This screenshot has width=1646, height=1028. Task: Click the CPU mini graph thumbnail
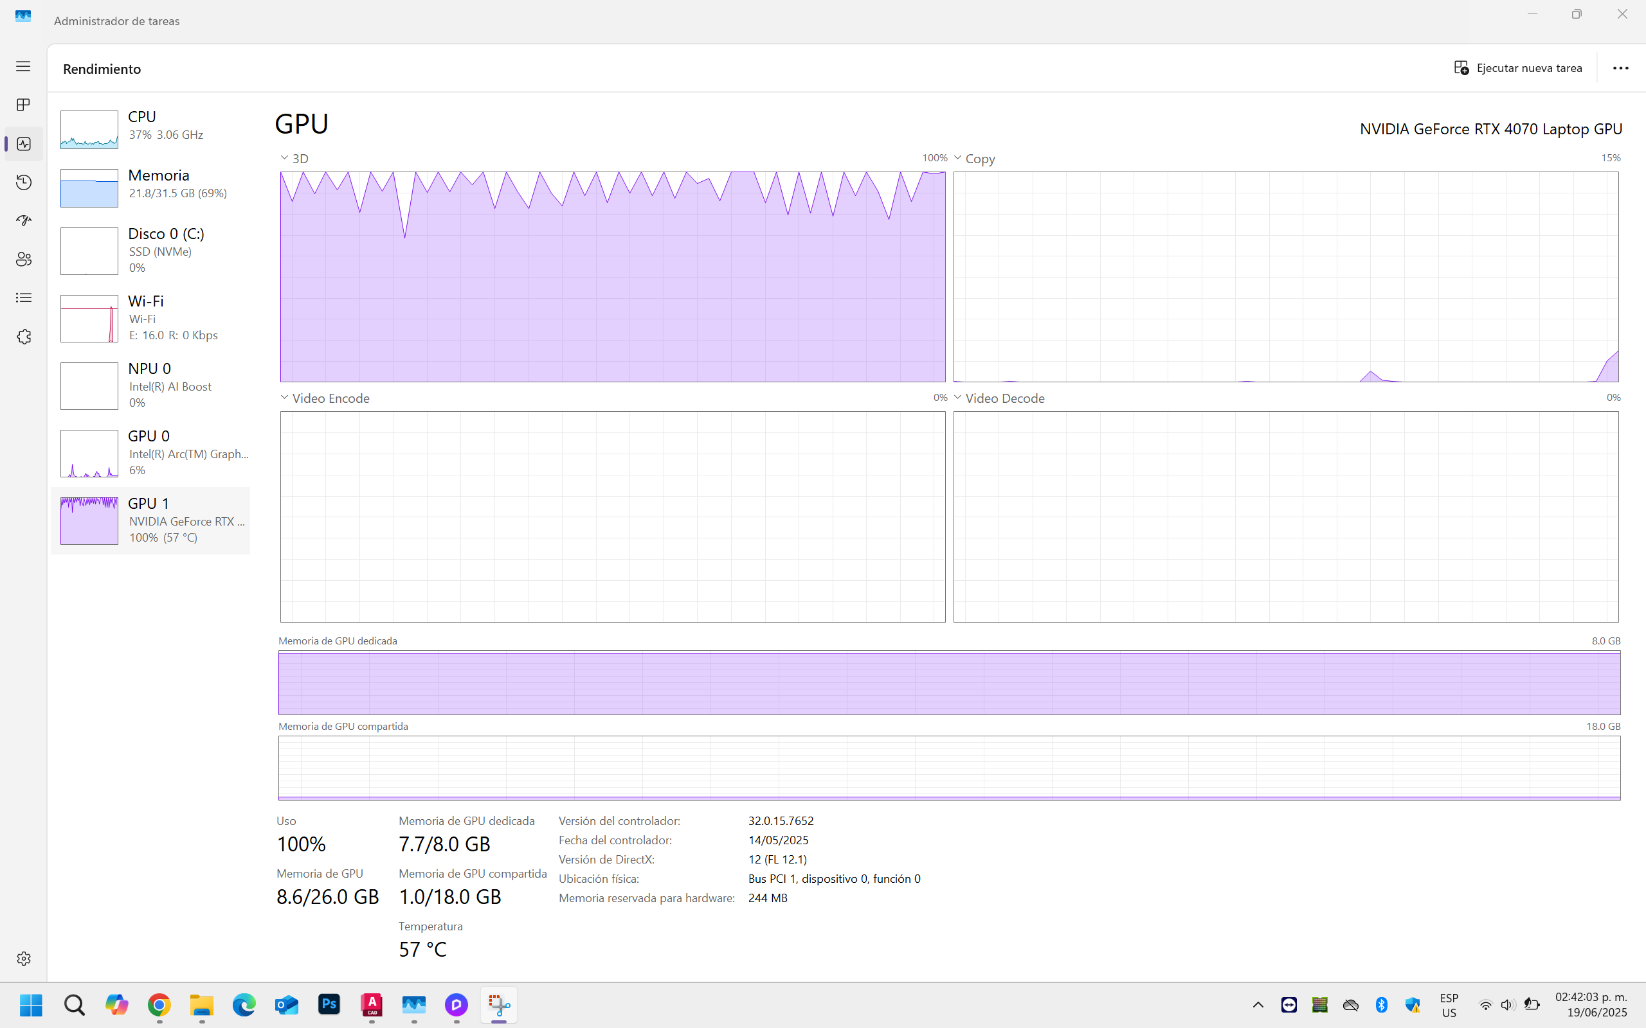tap(89, 129)
